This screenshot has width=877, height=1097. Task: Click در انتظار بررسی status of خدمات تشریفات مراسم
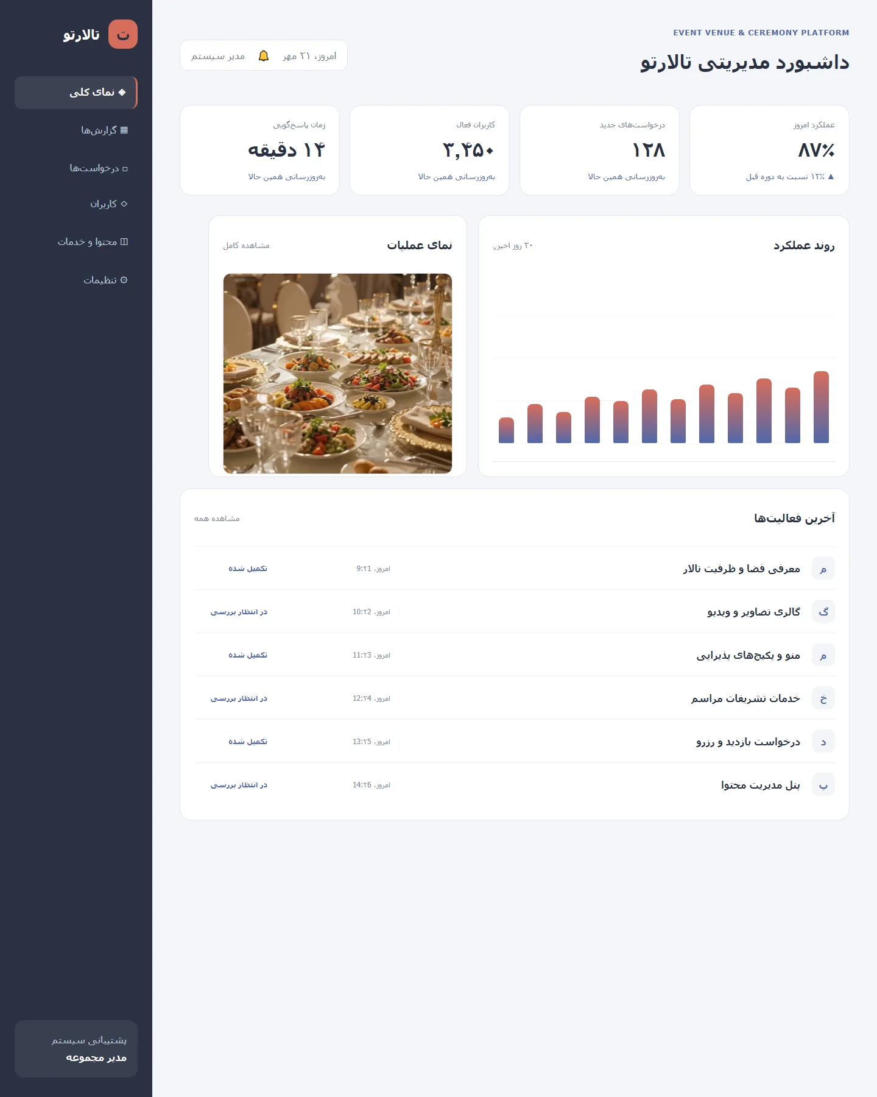pyautogui.click(x=239, y=698)
